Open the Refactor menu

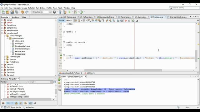click(31, 8)
